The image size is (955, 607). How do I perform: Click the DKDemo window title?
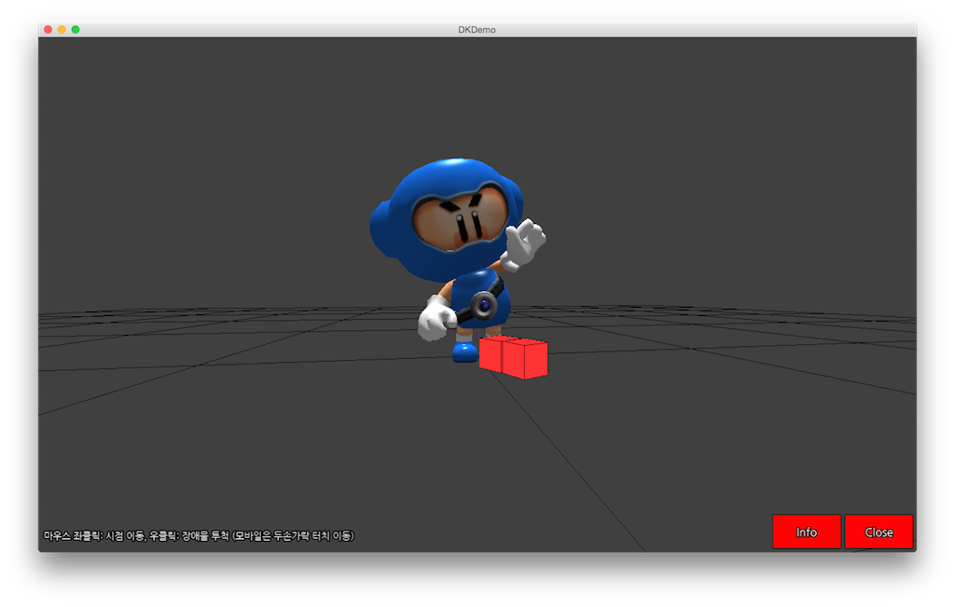(477, 29)
